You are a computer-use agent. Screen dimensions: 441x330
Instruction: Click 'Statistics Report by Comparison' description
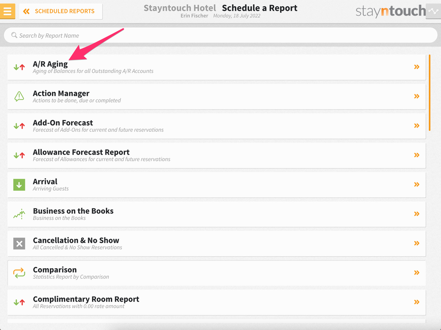coord(71,277)
